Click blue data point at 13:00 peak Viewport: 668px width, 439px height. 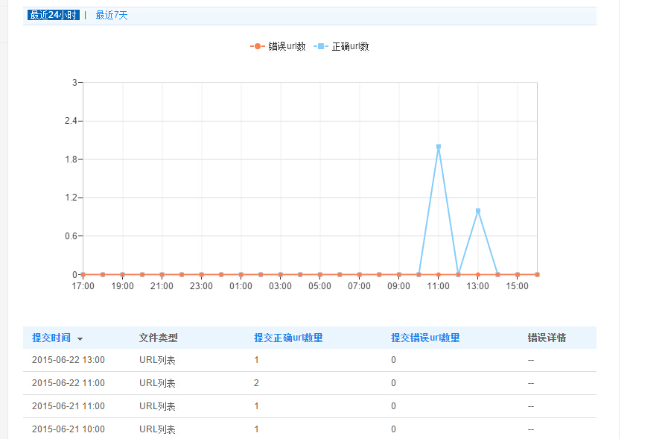(x=478, y=211)
